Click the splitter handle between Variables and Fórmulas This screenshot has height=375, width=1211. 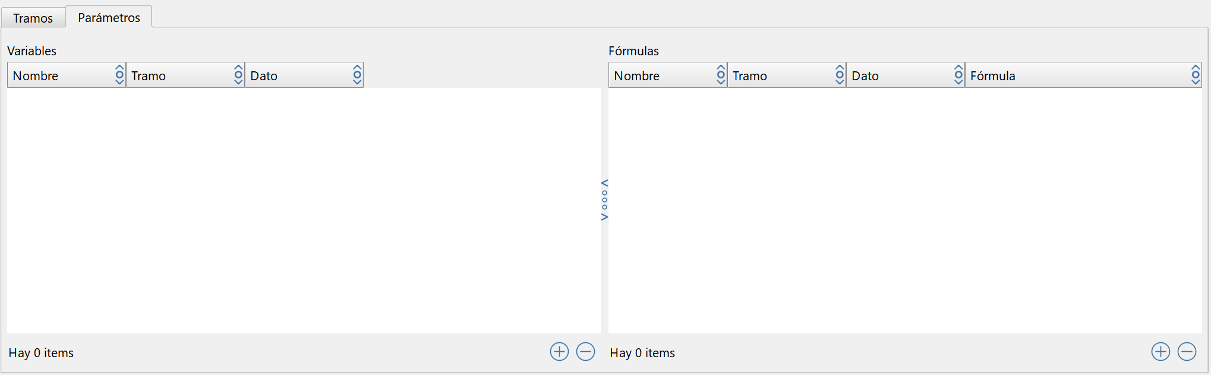click(604, 200)
